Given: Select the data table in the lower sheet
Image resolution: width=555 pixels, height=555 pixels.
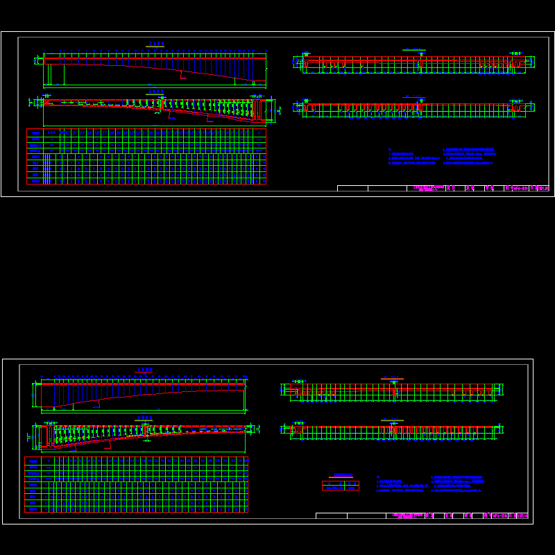Looking at the screenshot, I should (x=137, y=484).
